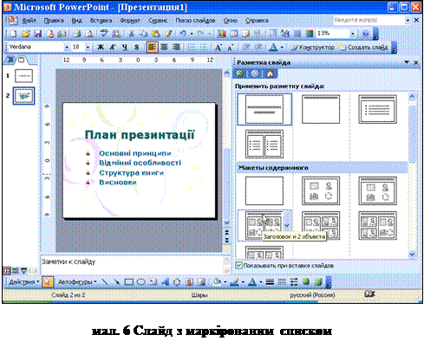Open the Разметка слайда pane title dropdown

(x=407, y=62)
